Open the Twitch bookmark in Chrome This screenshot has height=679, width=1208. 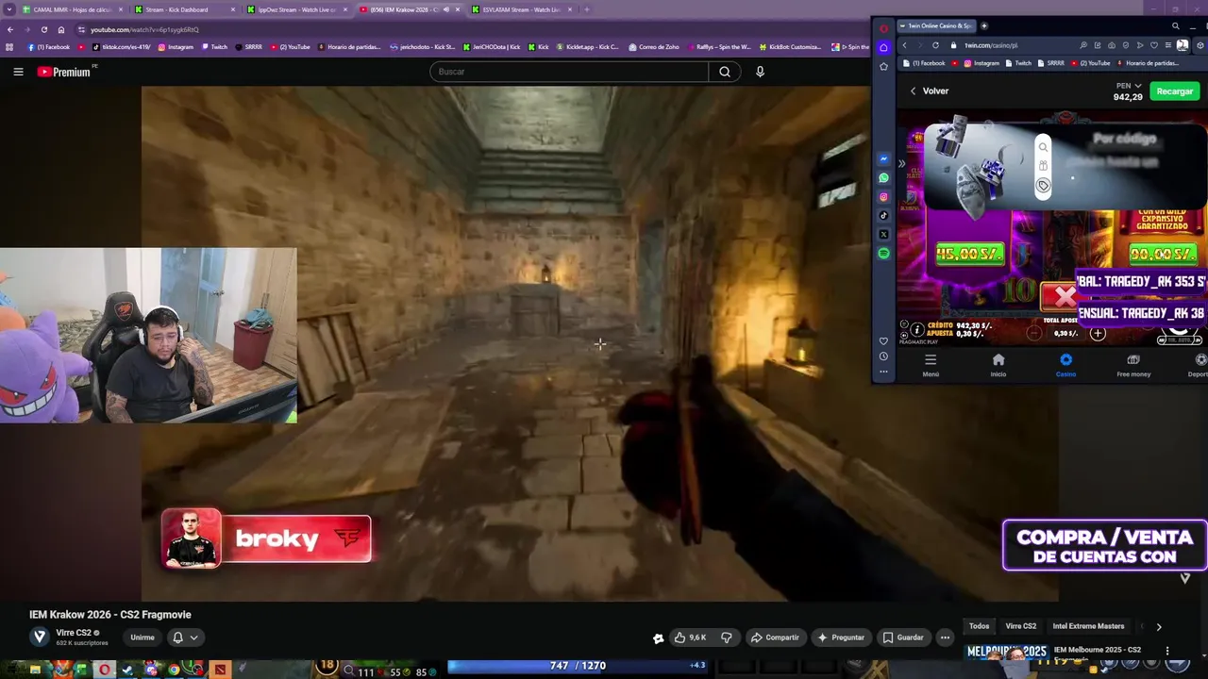pos(214,47)
